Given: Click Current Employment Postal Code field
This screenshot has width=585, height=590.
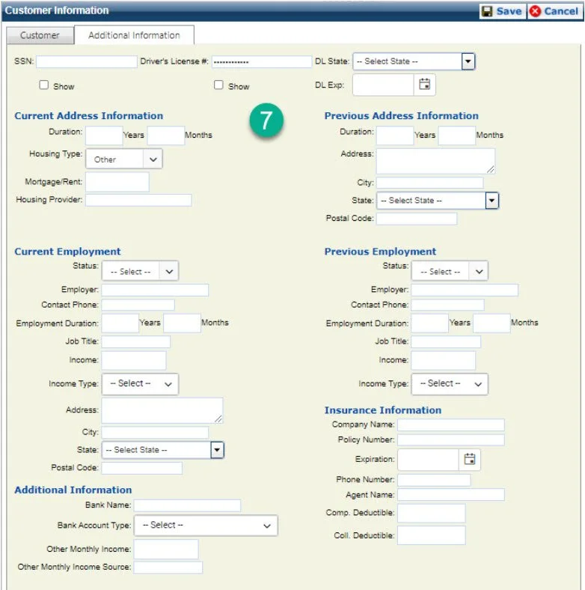Looking at the screenshot, I should [x=142, y=468].
